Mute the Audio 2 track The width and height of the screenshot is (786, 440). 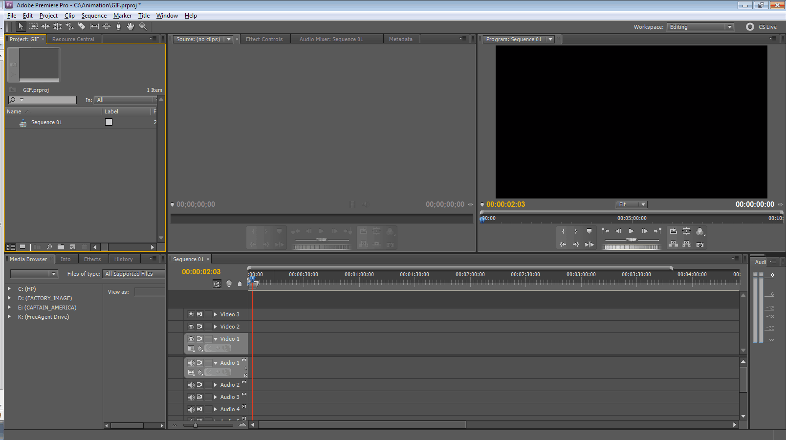(x=191, y=385)
